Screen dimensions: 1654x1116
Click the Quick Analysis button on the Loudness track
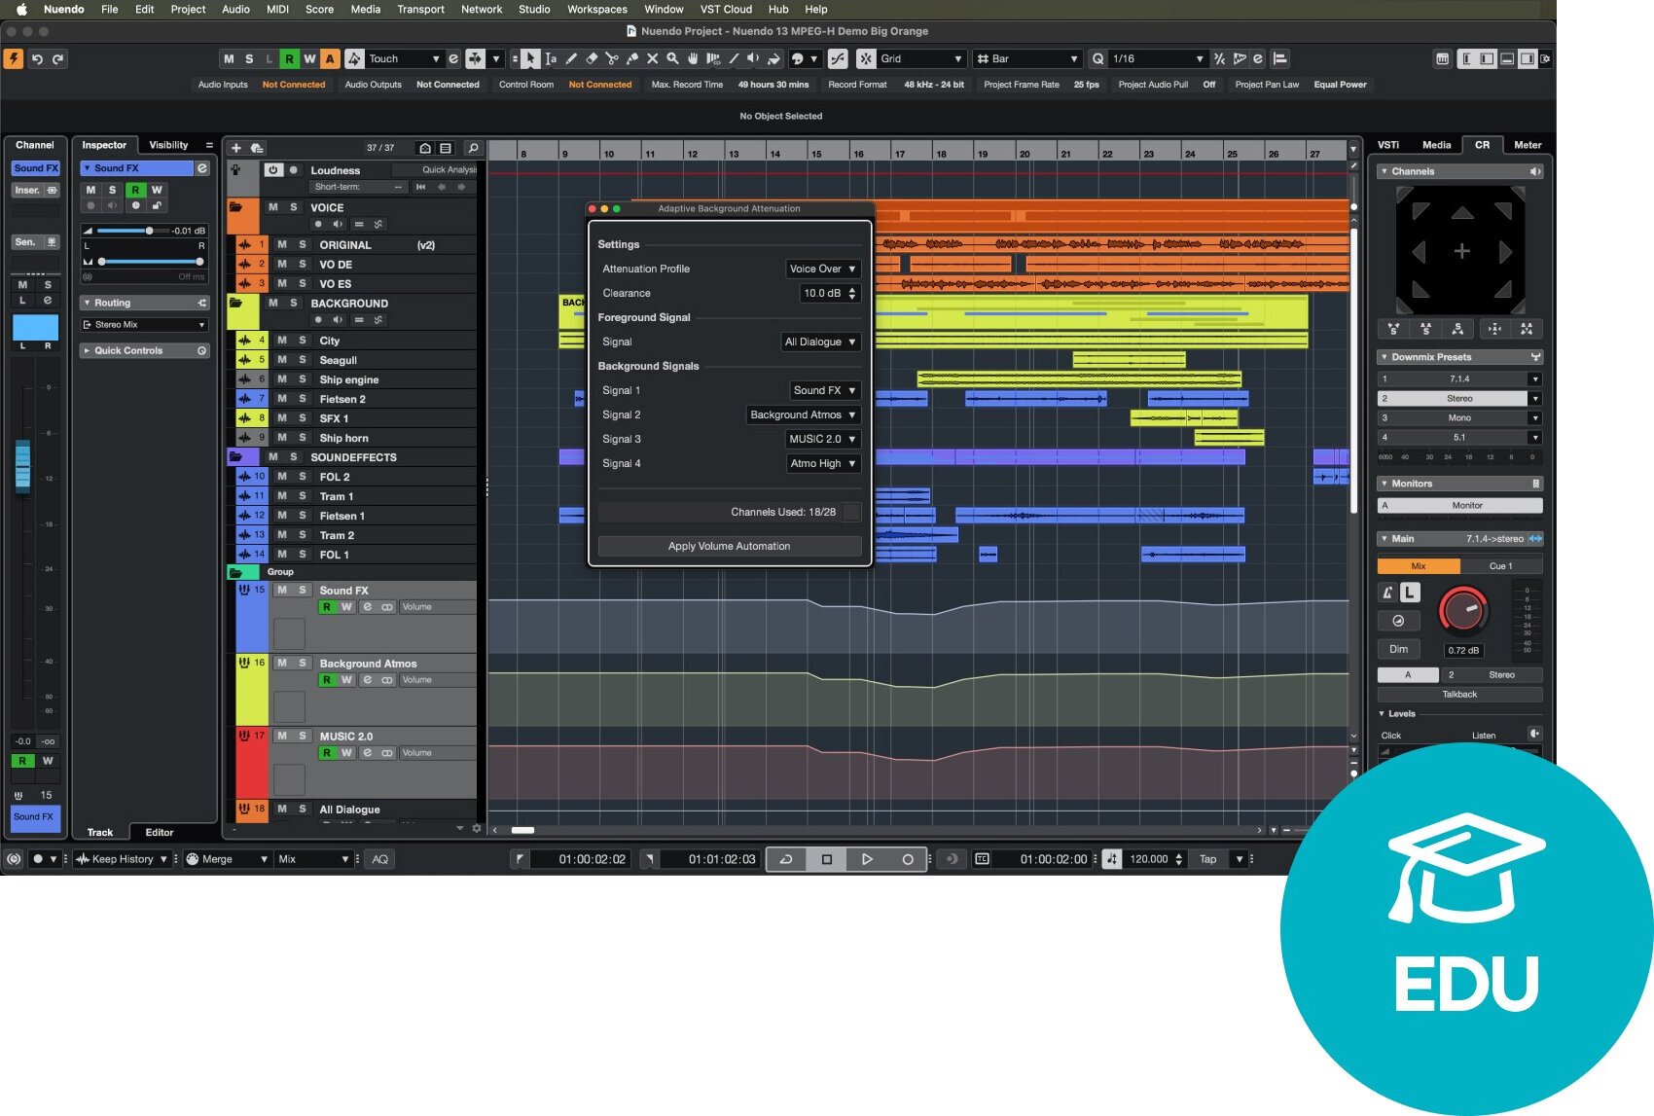pos(448,169)
